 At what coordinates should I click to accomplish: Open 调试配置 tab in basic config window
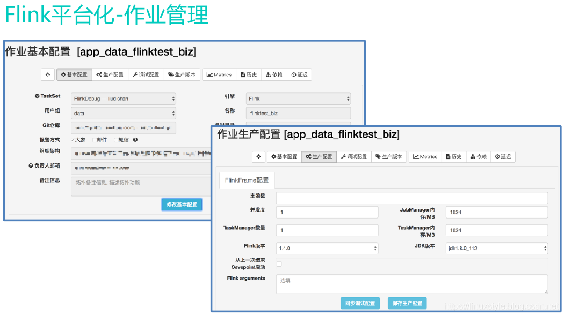146,74
